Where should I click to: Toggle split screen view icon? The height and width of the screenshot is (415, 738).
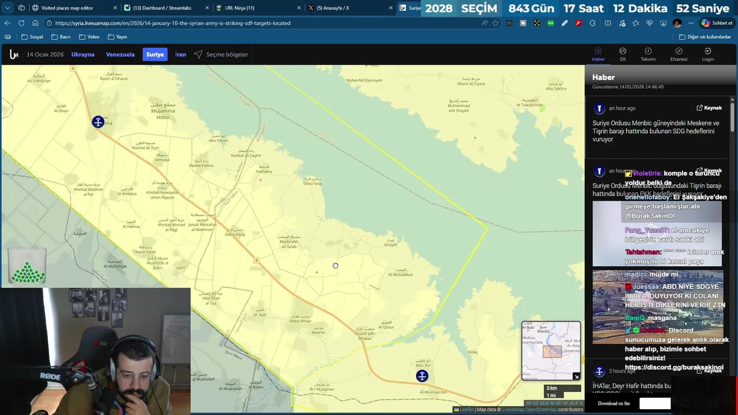click(608, 23)
